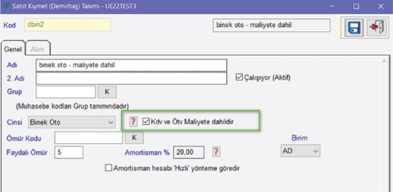393x192 pixels.
Task: Uncheck Çalışıyor (Aktif) checkbox
Action: coord(239,78)
